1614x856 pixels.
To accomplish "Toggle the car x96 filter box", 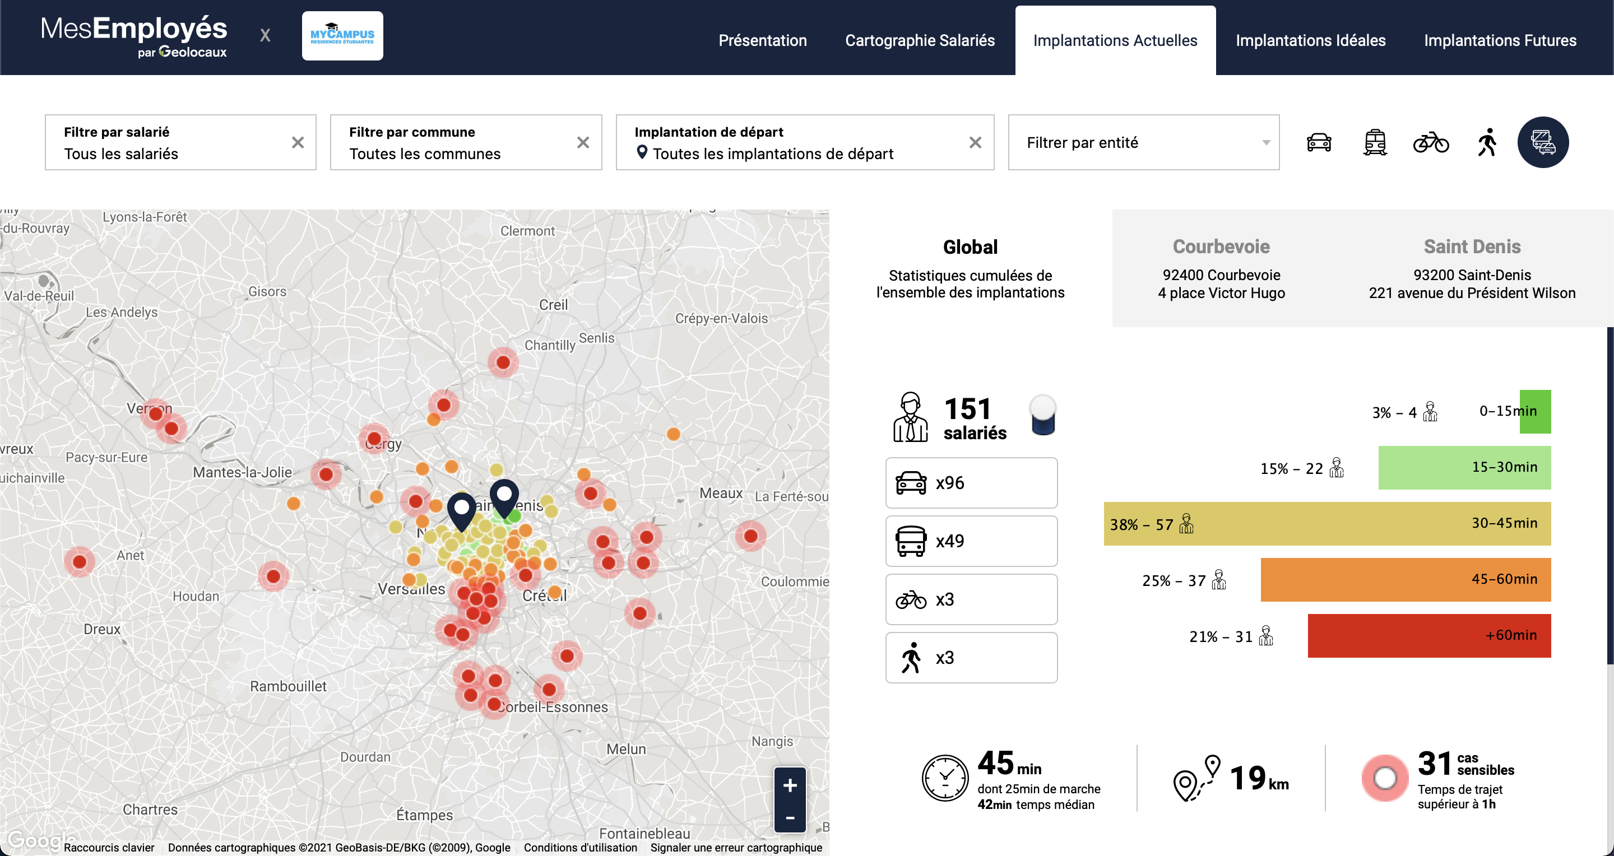I will 971,483.
